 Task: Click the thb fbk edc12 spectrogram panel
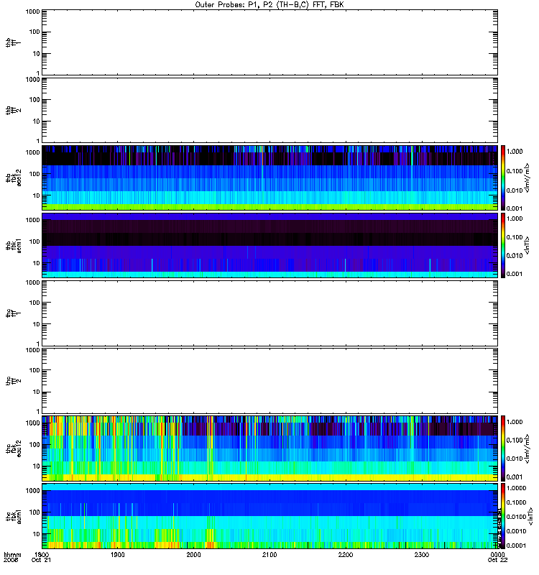point(269,178)
